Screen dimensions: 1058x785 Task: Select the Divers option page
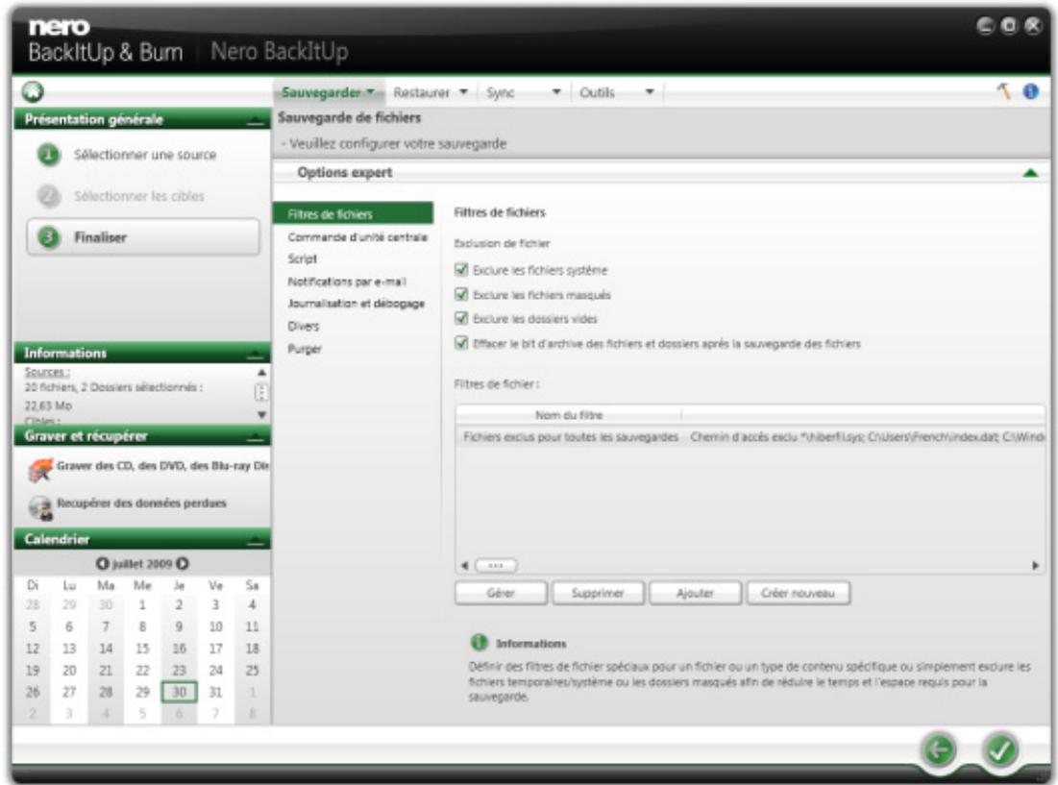coord(303,326)
